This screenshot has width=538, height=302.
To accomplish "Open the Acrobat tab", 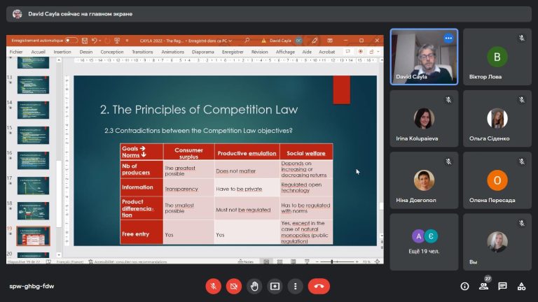I will 326,52.
